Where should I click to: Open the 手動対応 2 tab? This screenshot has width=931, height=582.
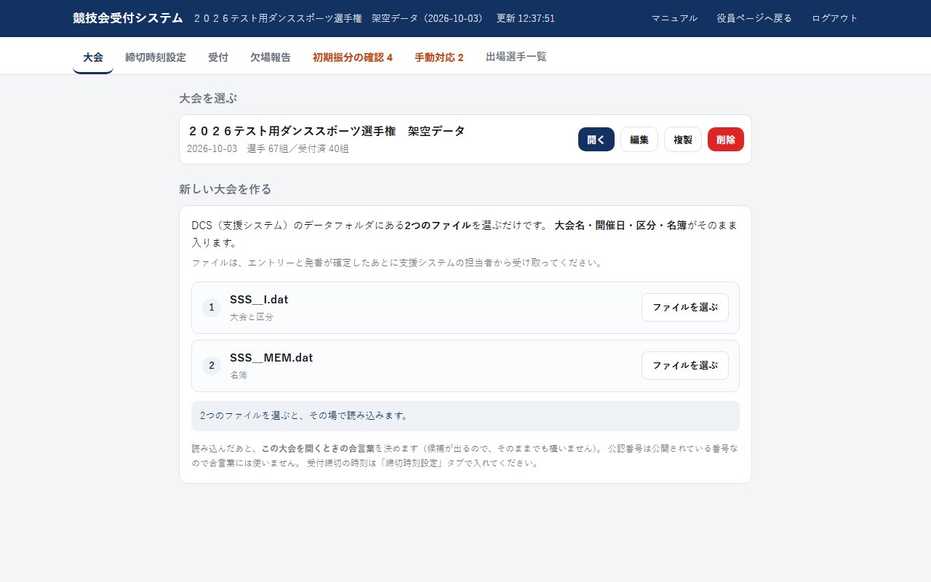coord(439,57)
